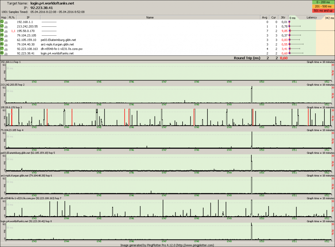Click the red 501 ms and up legend
This screenshot has height=247, width=335.
323,11
